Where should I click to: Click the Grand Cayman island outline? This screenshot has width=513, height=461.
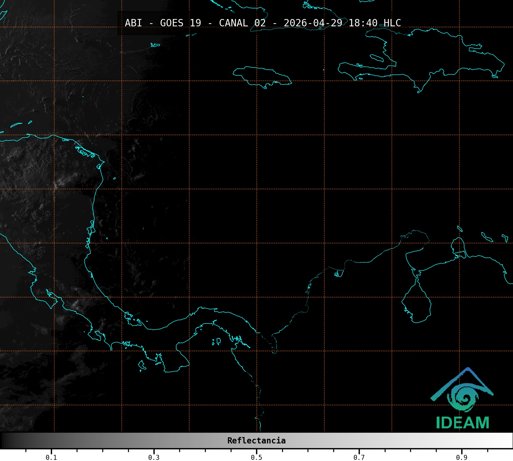pyautogui.click(x=155, y=45)
